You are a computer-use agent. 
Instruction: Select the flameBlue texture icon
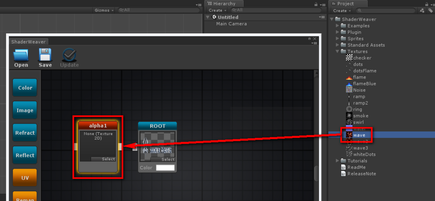pyautogui.click(x=349, y=84)
